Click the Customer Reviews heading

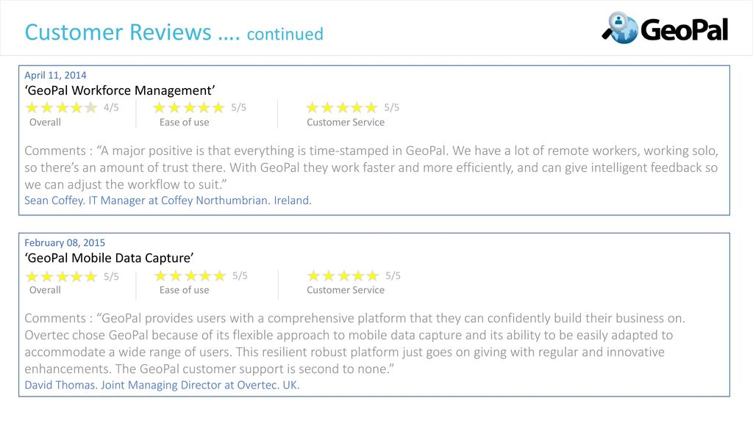[118, 32]
